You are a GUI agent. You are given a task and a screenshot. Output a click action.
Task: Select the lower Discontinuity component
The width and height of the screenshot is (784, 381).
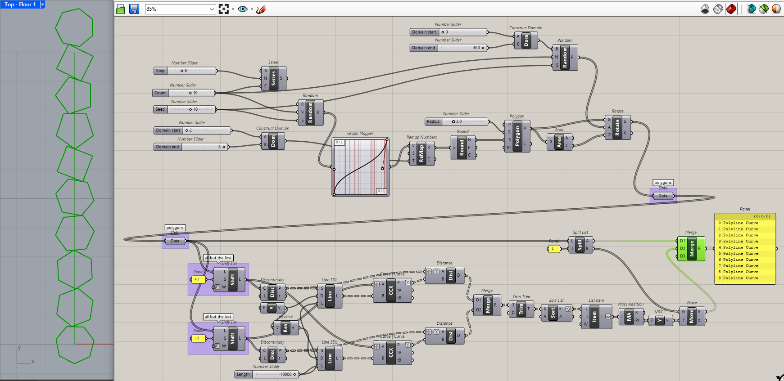273,354
